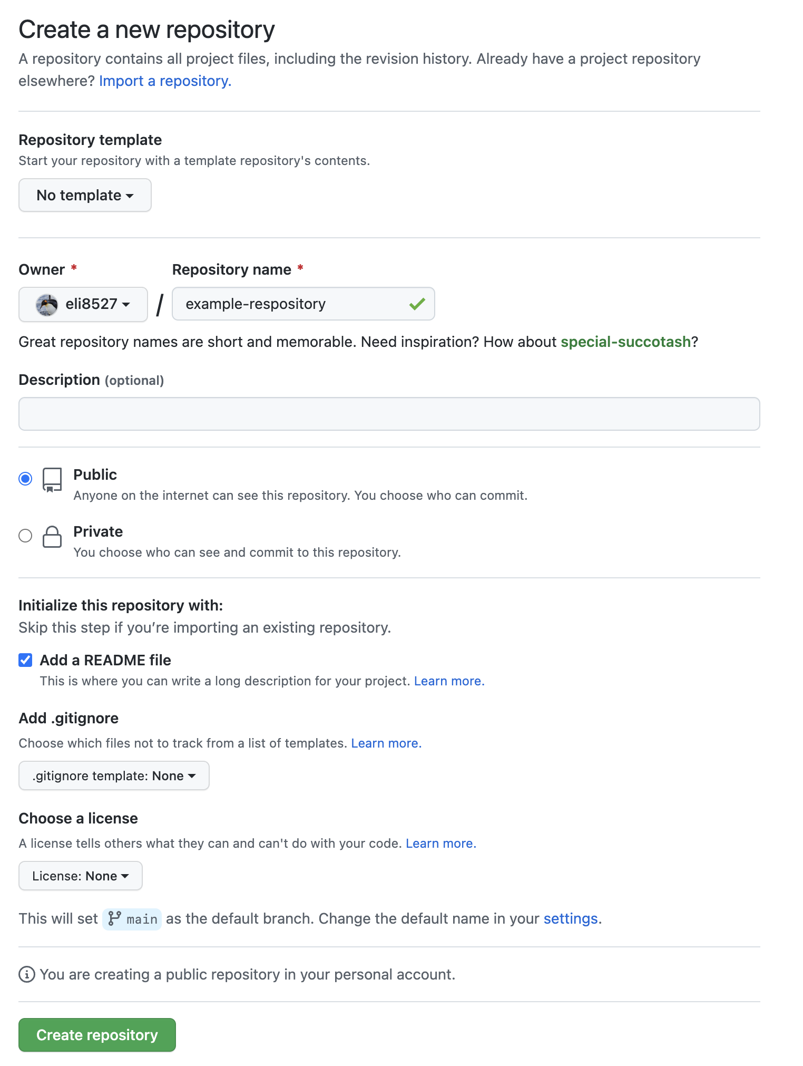Follow the Import a repository link
The width and height of the screenshot is (803, 1066).
[165, 81]
